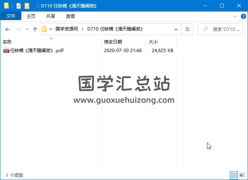Select the 任铁樵《滴天髓阐微》.pdf file
This screenshot has height=180, width=248.
pyautogui.click(x=37, y=51)
